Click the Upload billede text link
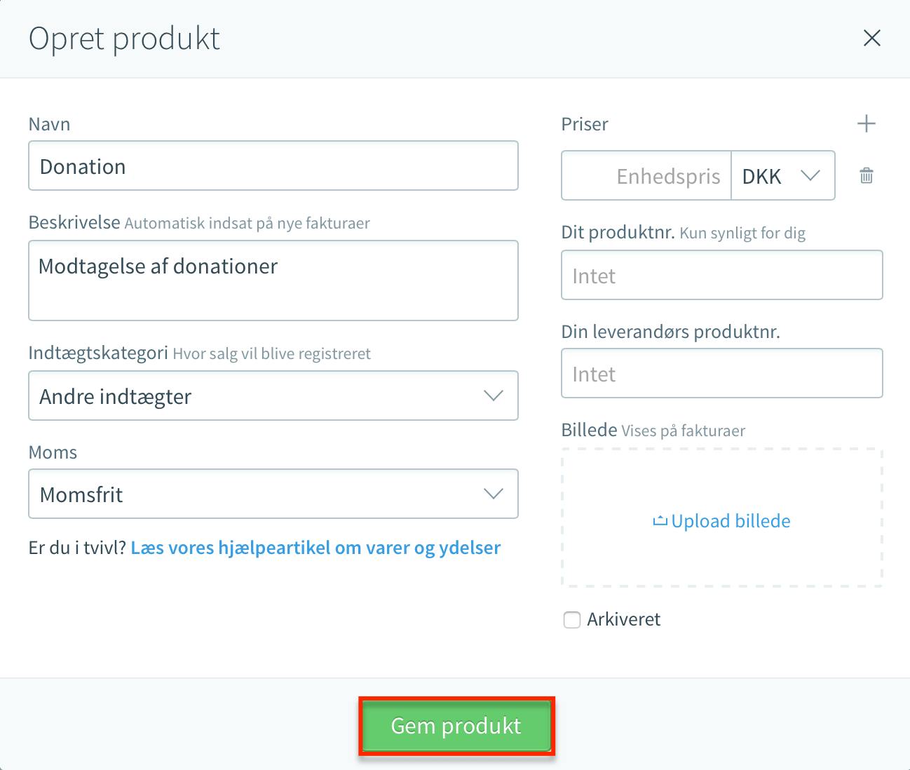The image size is (910, 770). point(731,521)
